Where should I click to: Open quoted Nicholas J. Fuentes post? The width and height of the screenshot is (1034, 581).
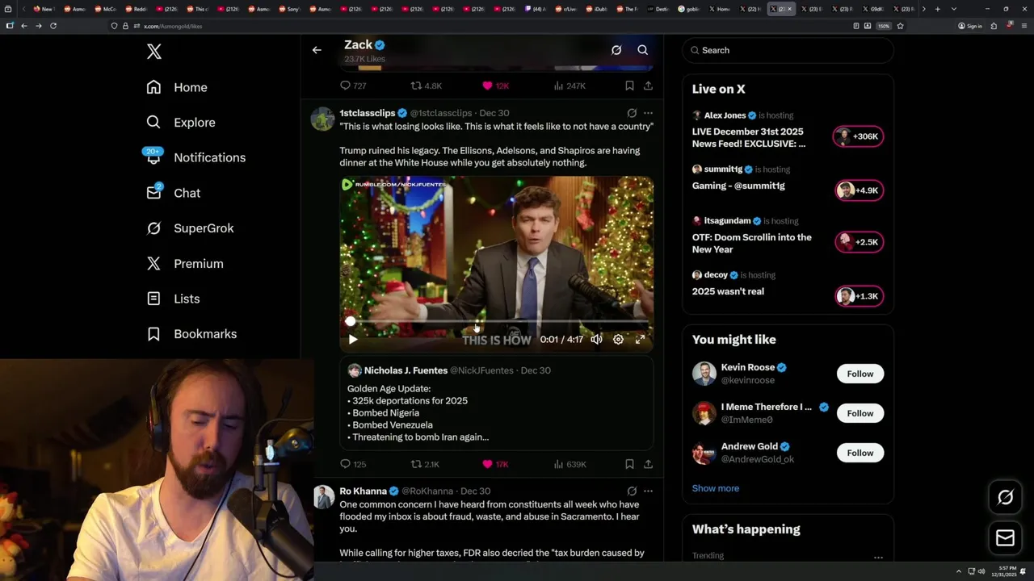tap(496, 403)
